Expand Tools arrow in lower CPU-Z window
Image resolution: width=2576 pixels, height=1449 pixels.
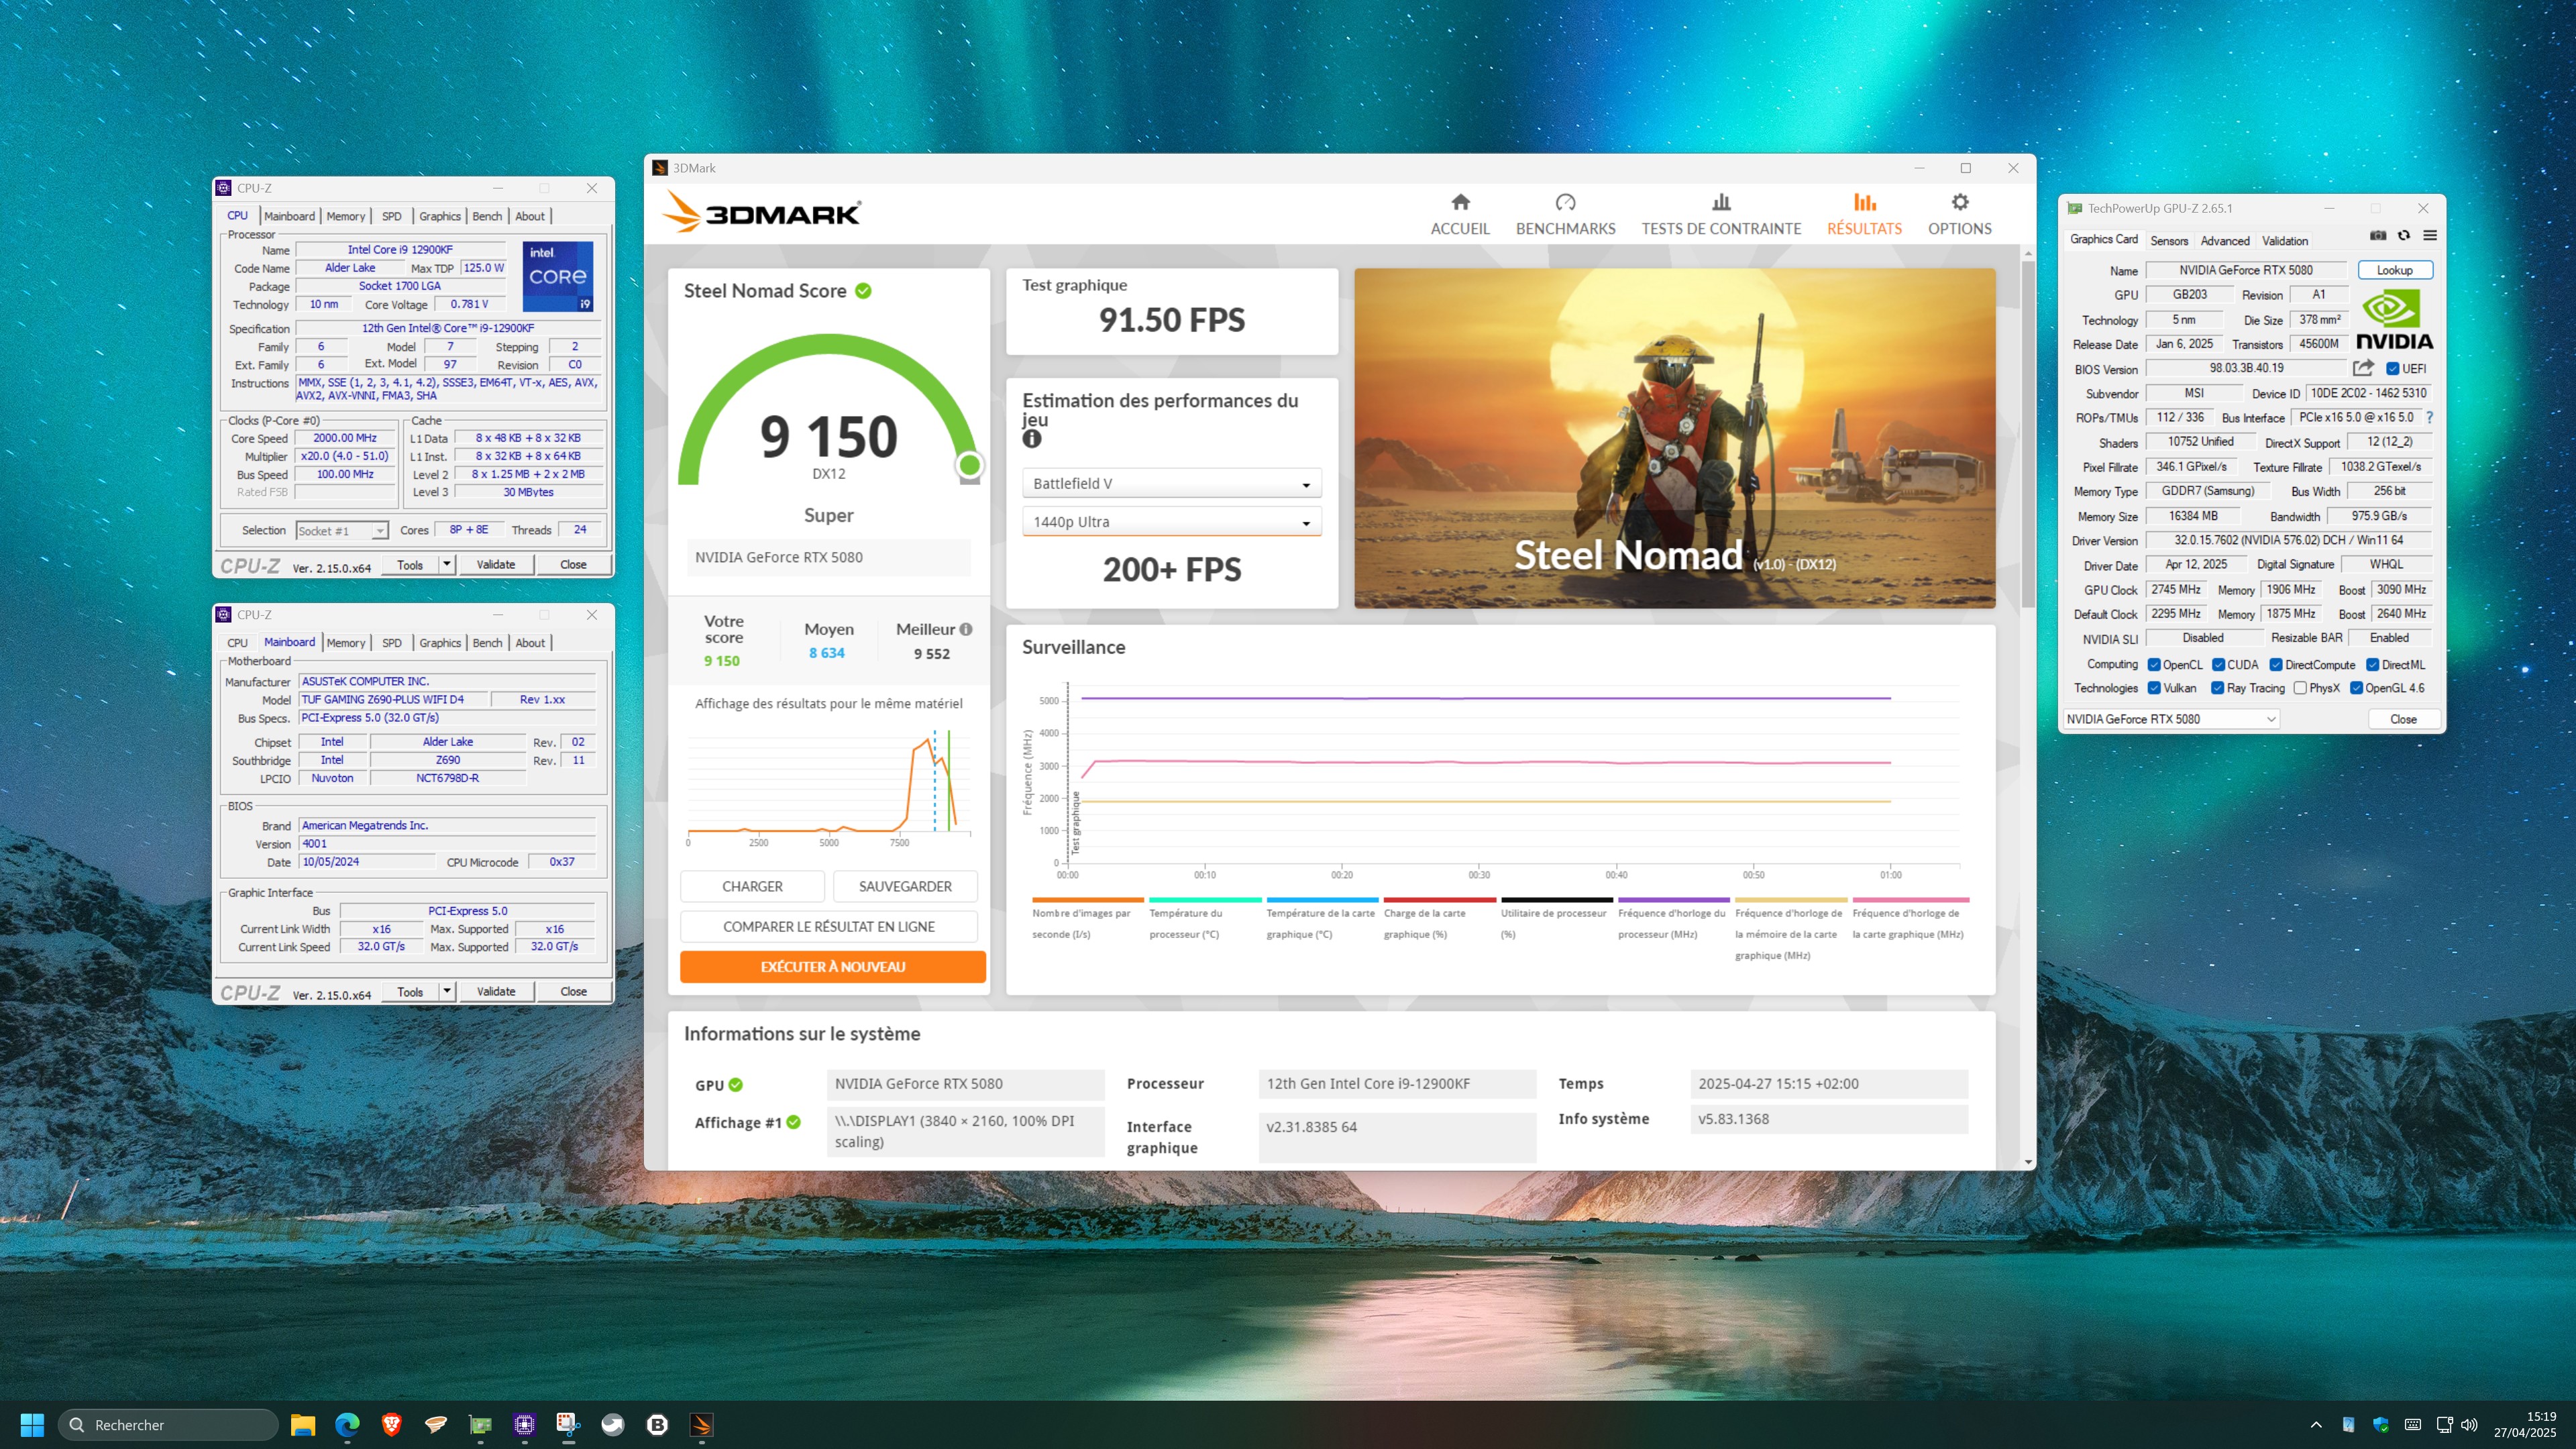(446, 991)
